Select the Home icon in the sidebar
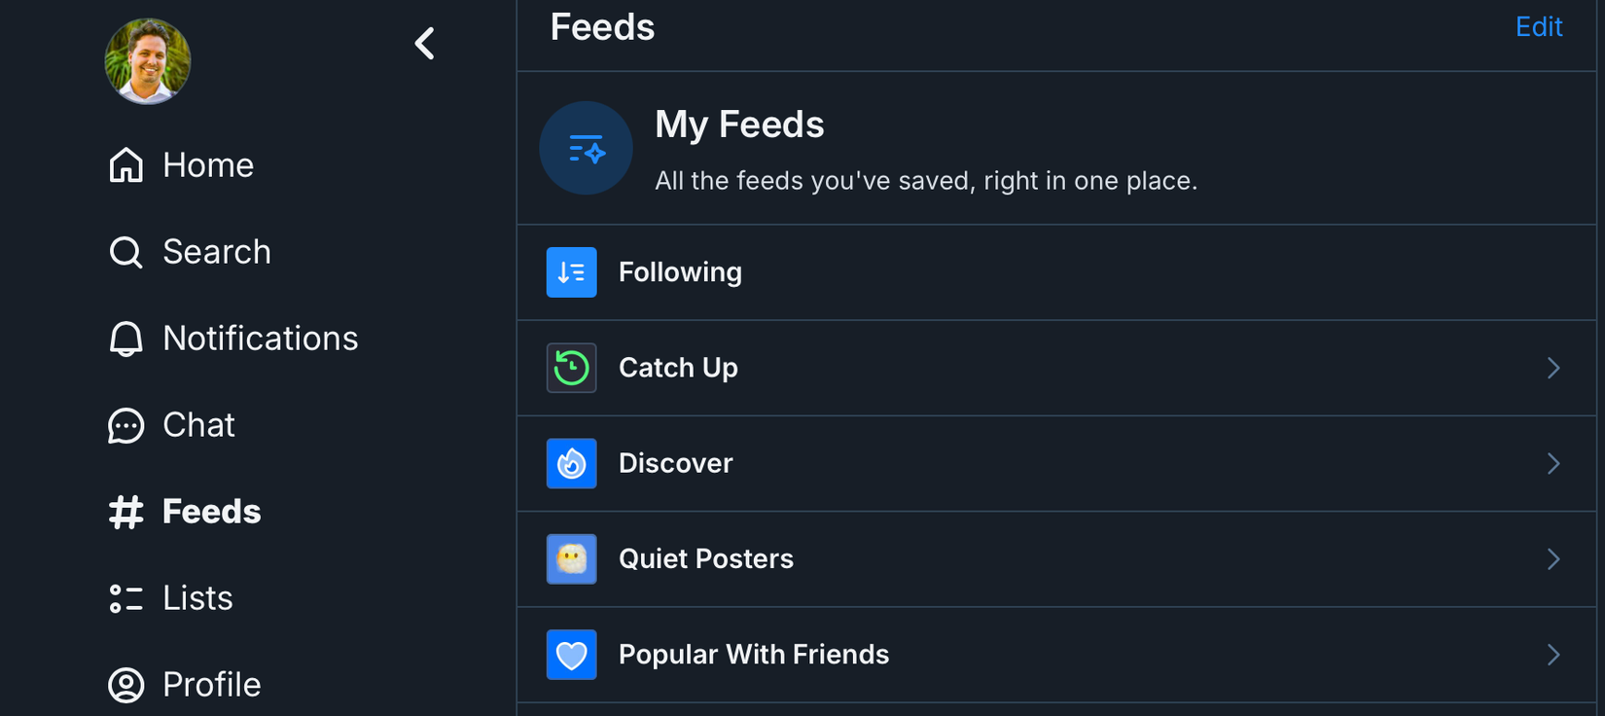The height and width of the screenshot is (716, 1605). tap(125, 164)
